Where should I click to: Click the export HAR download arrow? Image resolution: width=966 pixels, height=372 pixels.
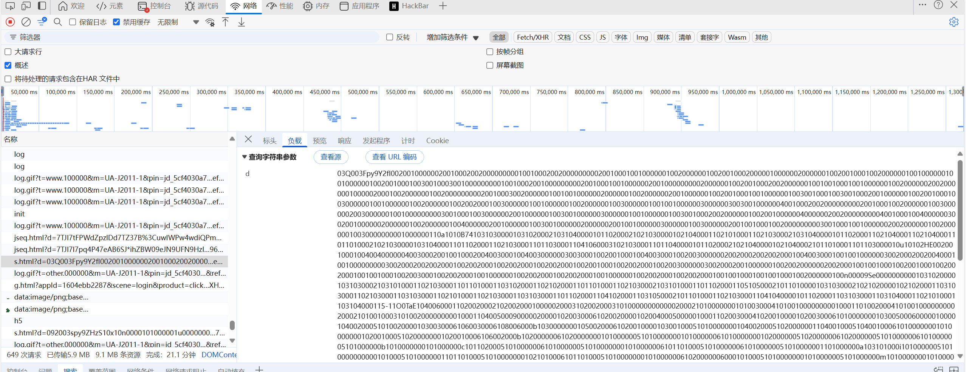coord(241,22)
